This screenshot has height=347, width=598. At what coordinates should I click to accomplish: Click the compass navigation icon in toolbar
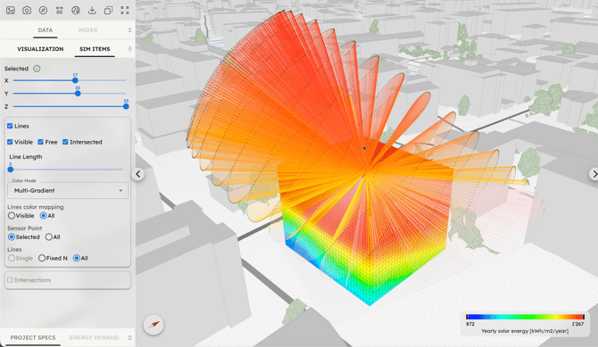coord(43,11)
